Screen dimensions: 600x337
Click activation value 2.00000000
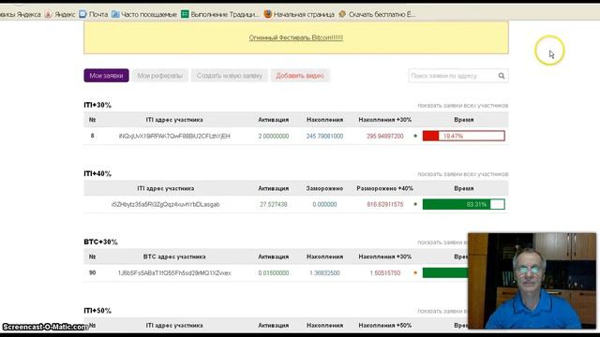click(273, 136)
